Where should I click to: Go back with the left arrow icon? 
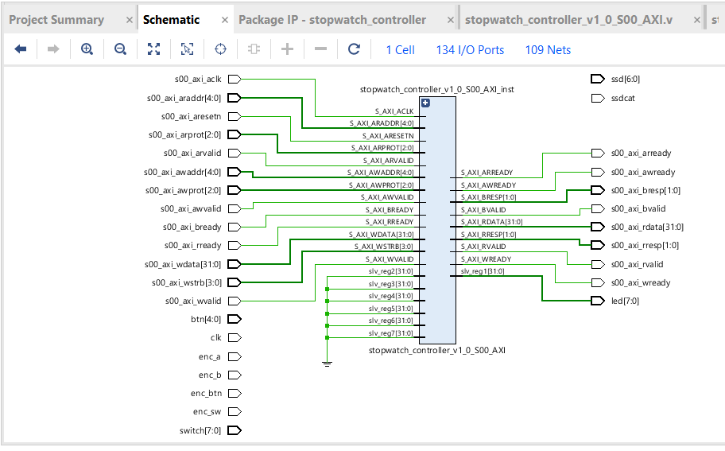[21, 49]
